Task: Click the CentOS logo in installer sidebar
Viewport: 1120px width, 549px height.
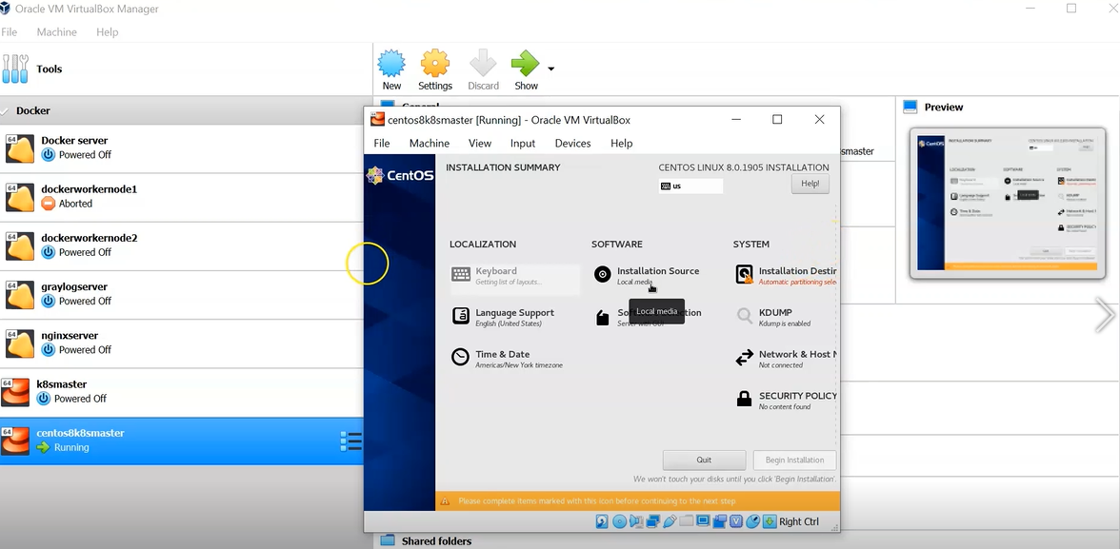Action: pos(400,175)
